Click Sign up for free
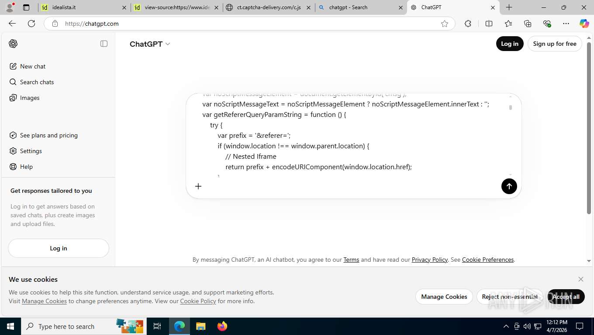The width and height of the screenshot is (594, 335). tap(555, 44)
